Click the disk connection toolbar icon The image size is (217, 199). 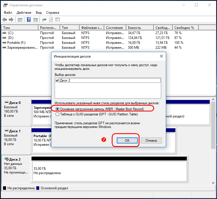[x=44, y=20]
